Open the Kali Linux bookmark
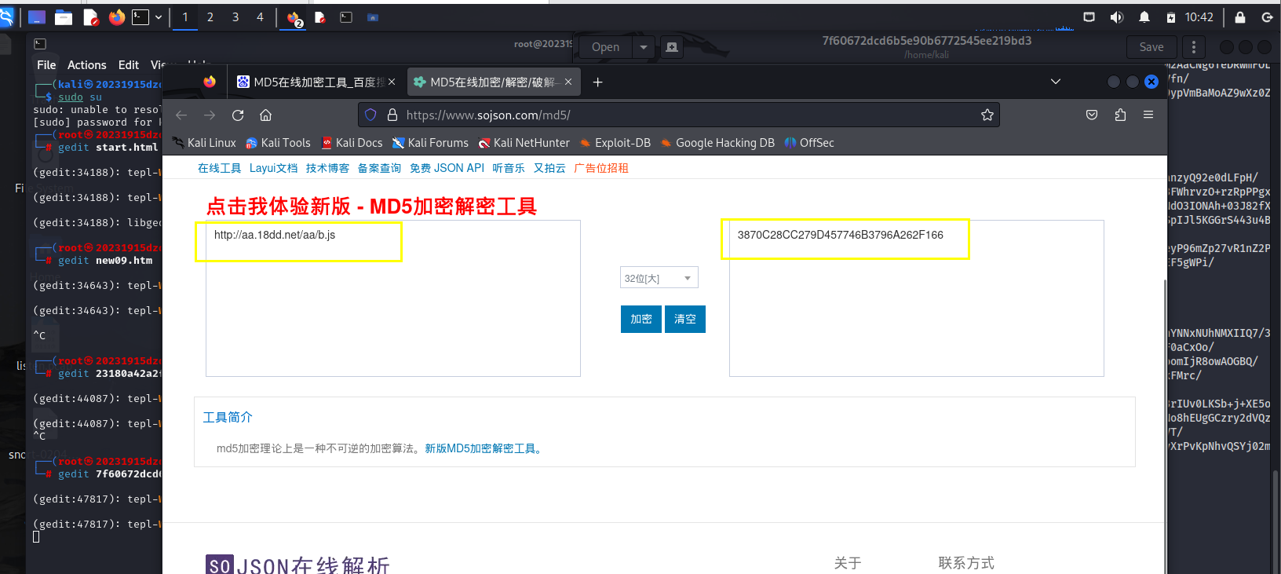This screenshot has width=1281, height=574. coord(204,143)
